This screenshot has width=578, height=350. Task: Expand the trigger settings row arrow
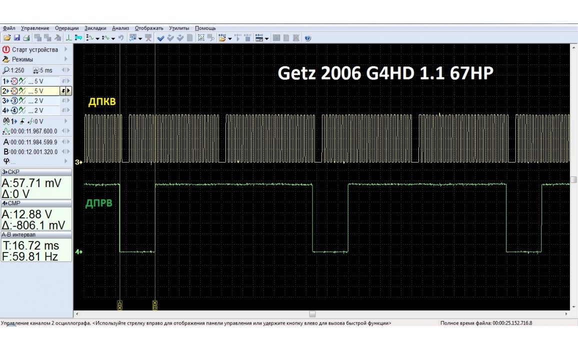tap(65, 121)
